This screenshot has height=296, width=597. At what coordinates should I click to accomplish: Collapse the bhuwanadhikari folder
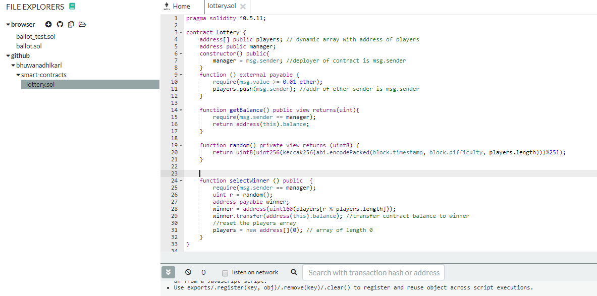(13, 65)
